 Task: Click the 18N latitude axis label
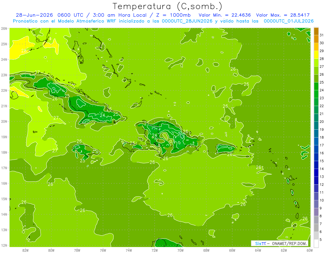pos(4,152)
